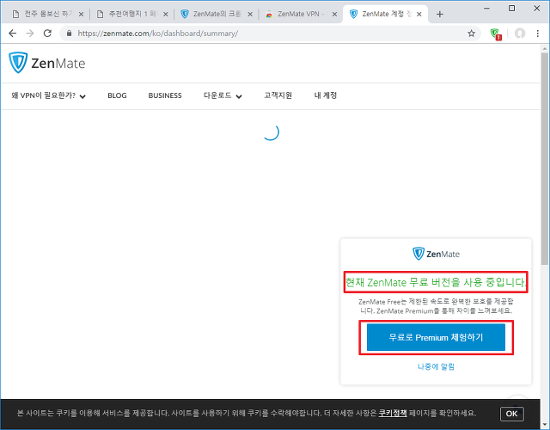Image resolution: width=550 pixels, height=430 pixels.
Task: Close the ZenMate의 크롬 tab
Action: click(250, 15)
